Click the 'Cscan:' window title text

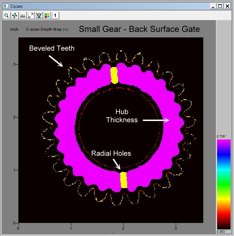(17, 6)
